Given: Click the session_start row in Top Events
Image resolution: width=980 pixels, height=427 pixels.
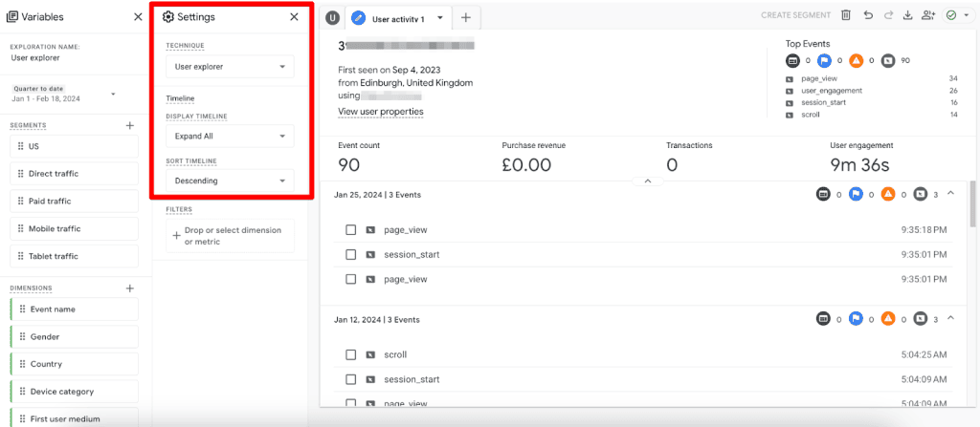Looking at the screenshot, I should point(871,102).
